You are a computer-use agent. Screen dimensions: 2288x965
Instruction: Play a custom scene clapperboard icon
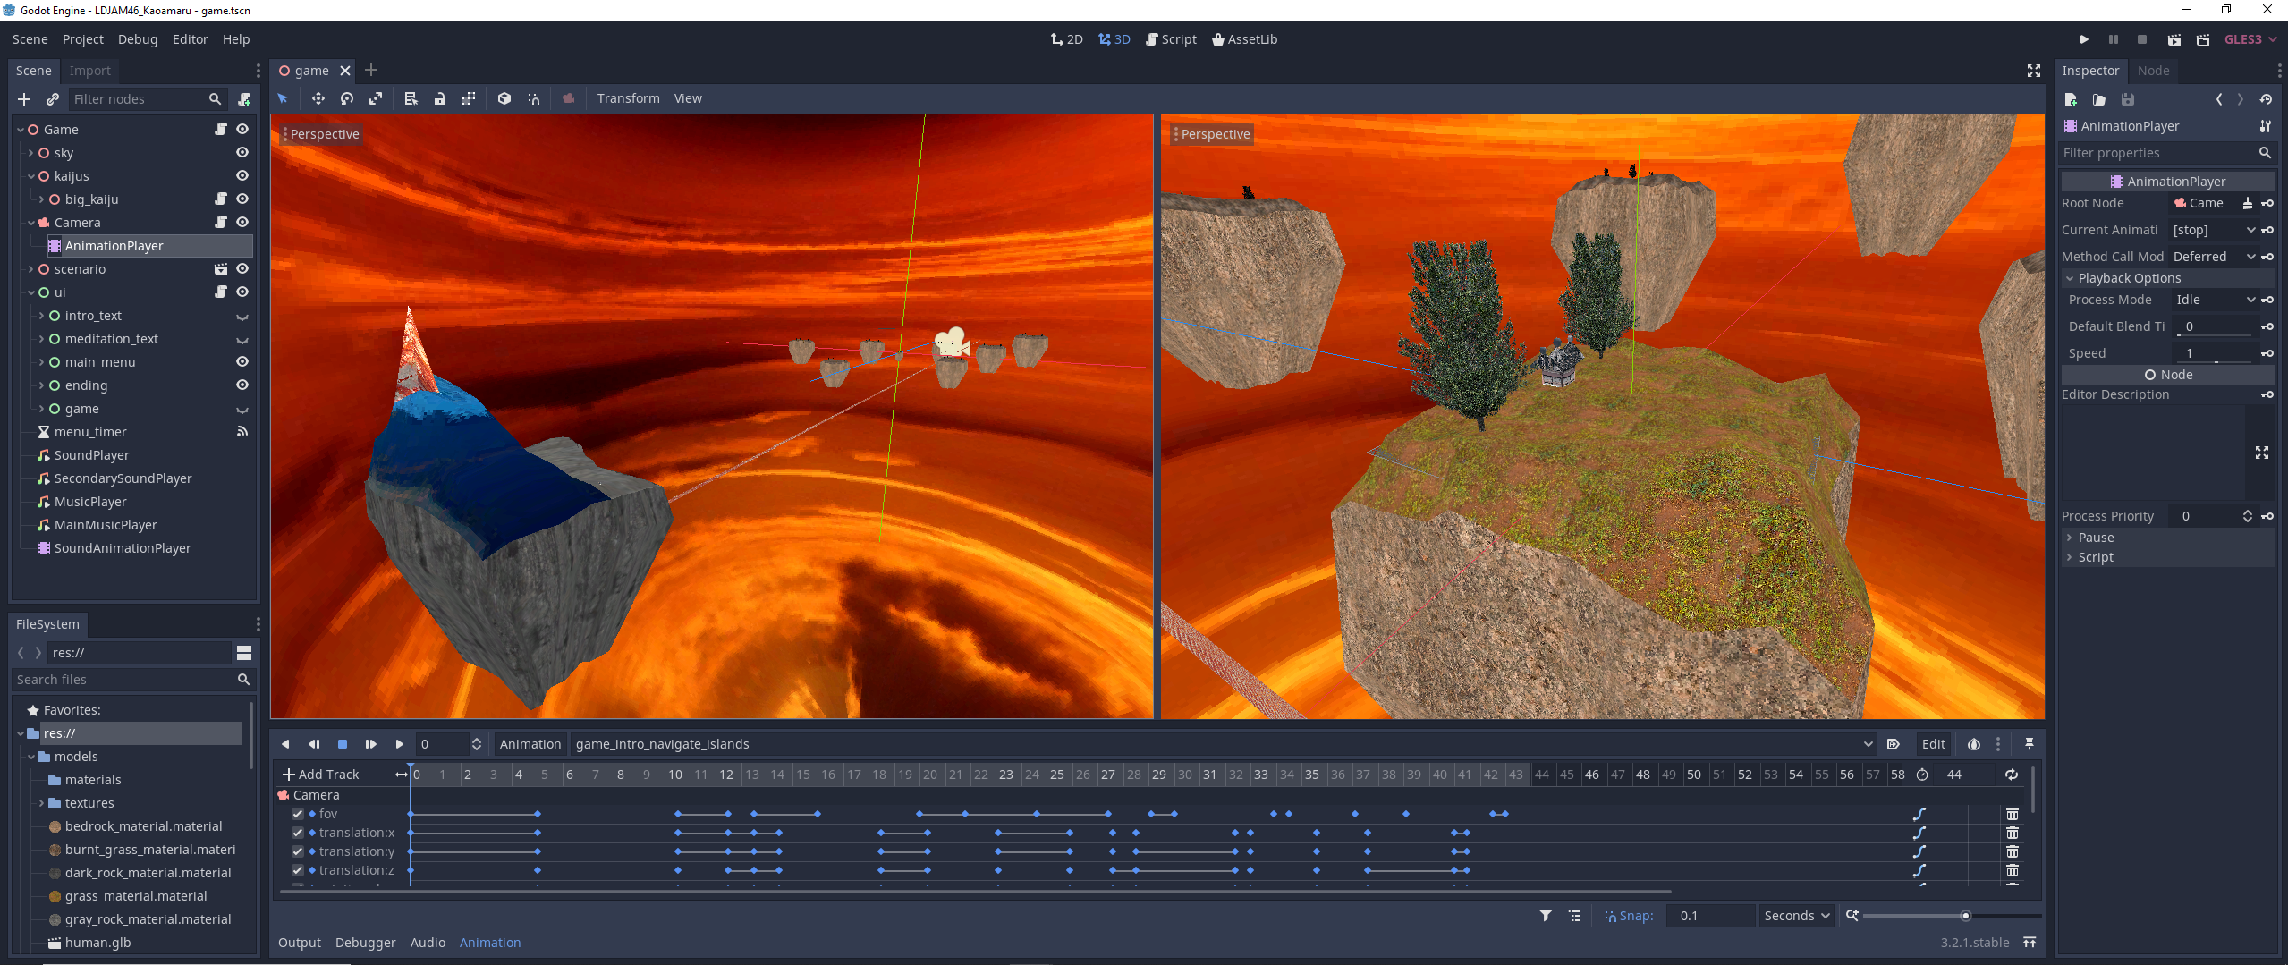pyautogui.click(x=2202, y=39)
